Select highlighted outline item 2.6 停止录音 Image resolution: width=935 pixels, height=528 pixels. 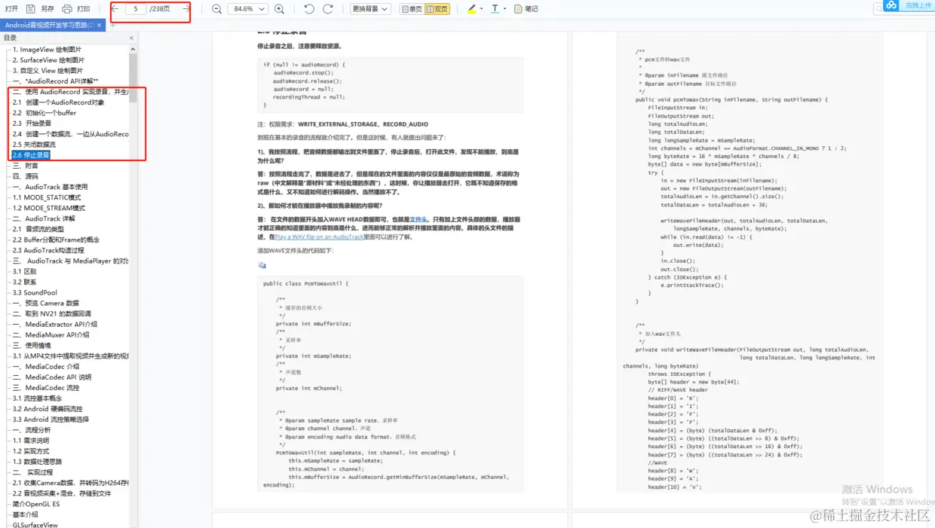(31, 155)
